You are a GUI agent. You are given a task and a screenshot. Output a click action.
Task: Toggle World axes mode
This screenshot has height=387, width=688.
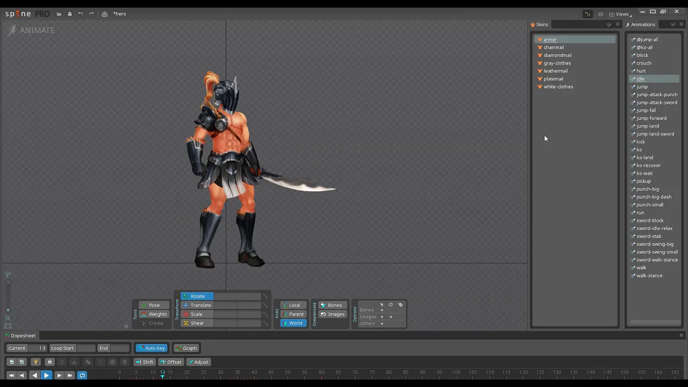tap(294, 324)
